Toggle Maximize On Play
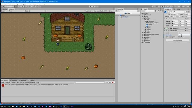The image size is (192, 108). point(91,11)
